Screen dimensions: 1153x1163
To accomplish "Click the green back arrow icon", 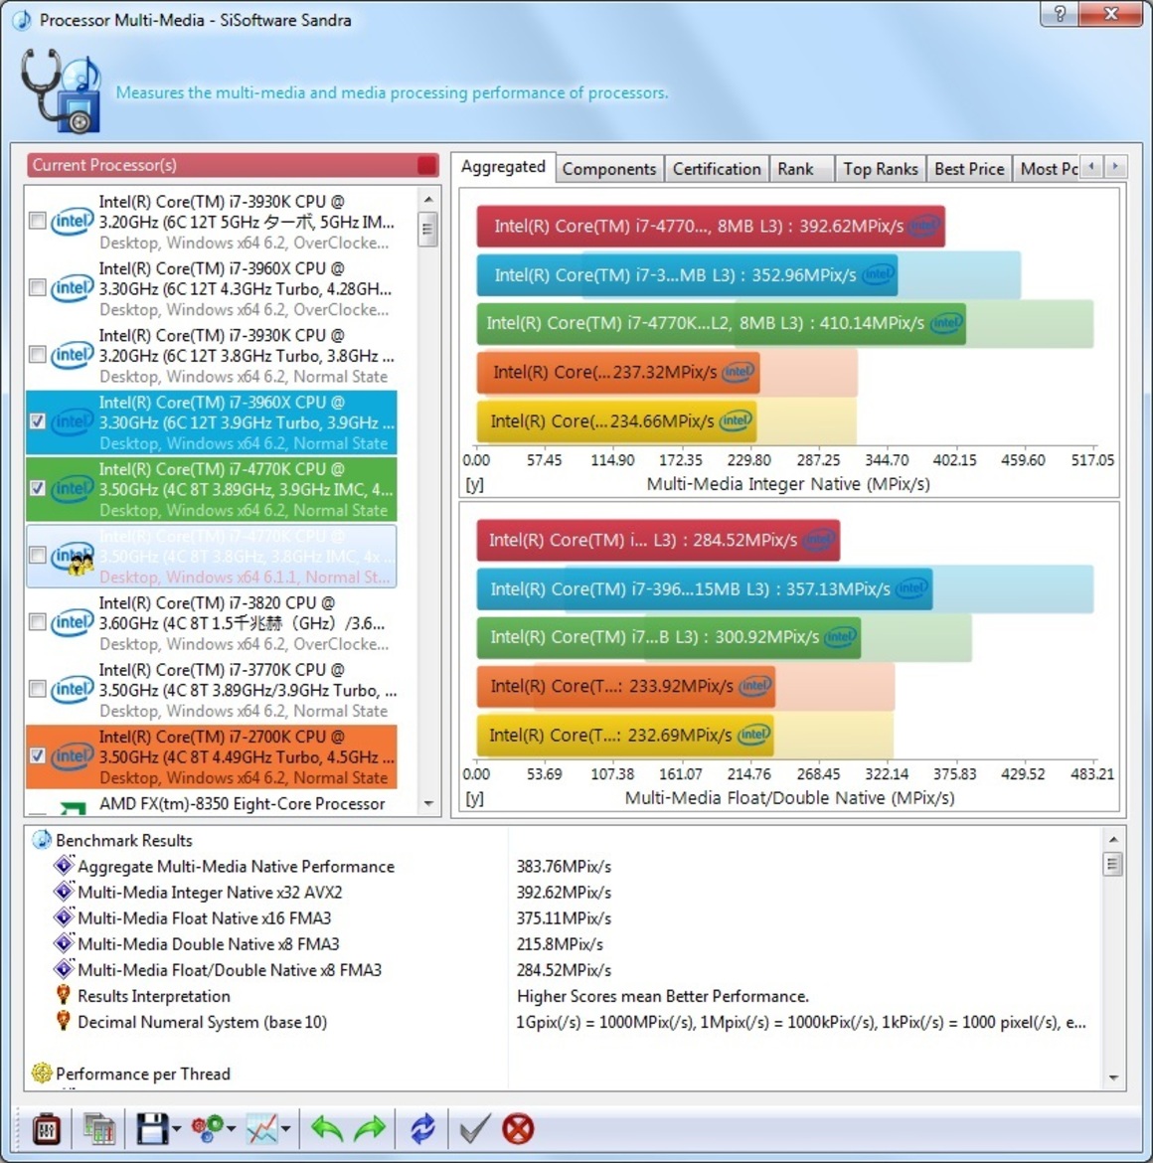I will click(x=326, y=1129).
